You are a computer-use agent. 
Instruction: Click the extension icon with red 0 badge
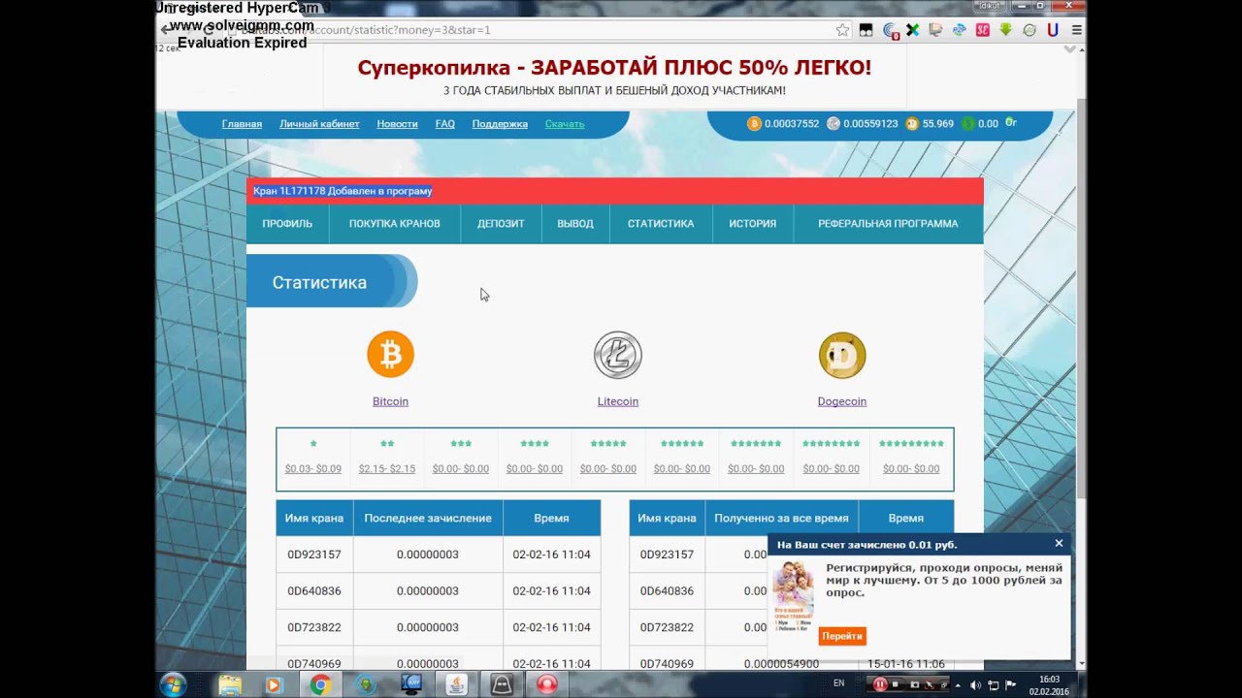[890, 31]
